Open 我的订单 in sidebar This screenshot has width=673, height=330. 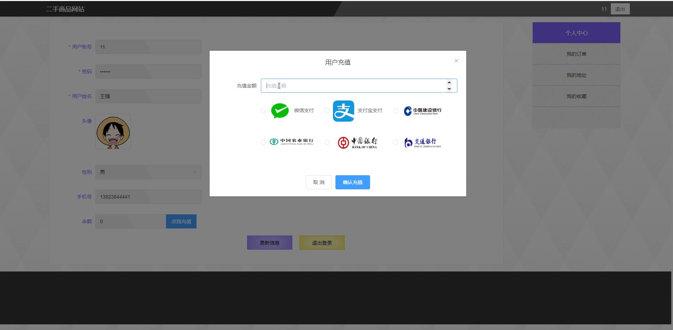pyautogui.click(x=577, y=54)
